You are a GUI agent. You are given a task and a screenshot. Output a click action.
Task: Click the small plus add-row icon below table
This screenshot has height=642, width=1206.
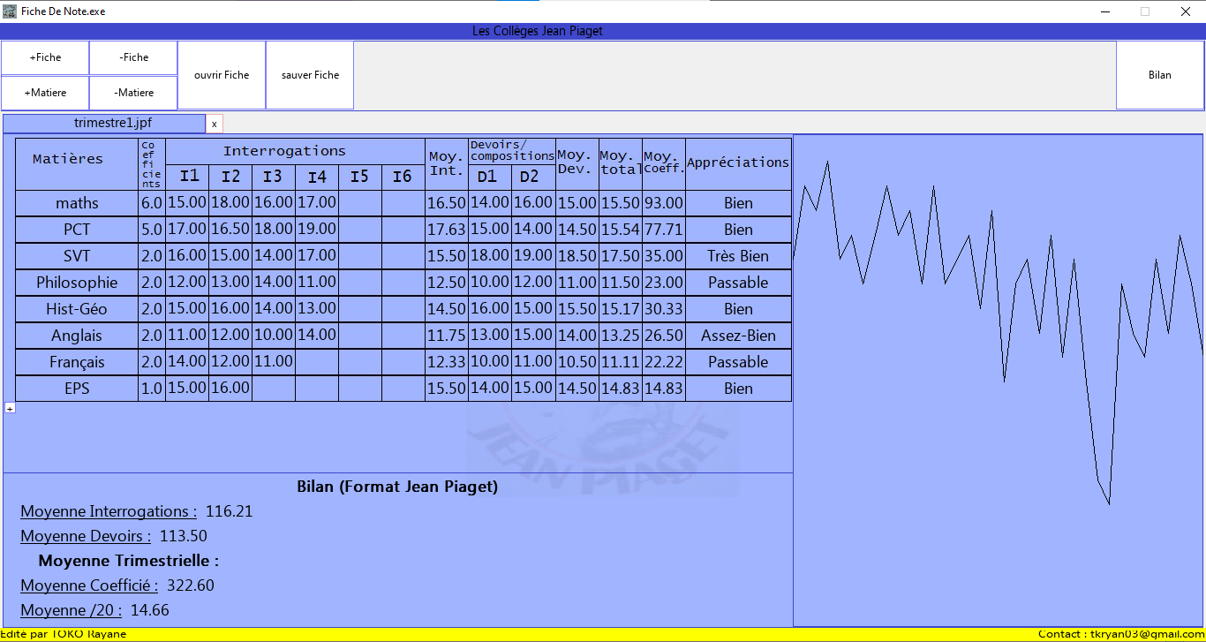[x=10, y=408]
